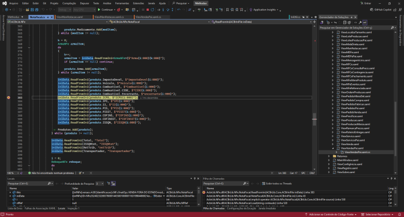Stop debugging with the red square

(148, 10)
